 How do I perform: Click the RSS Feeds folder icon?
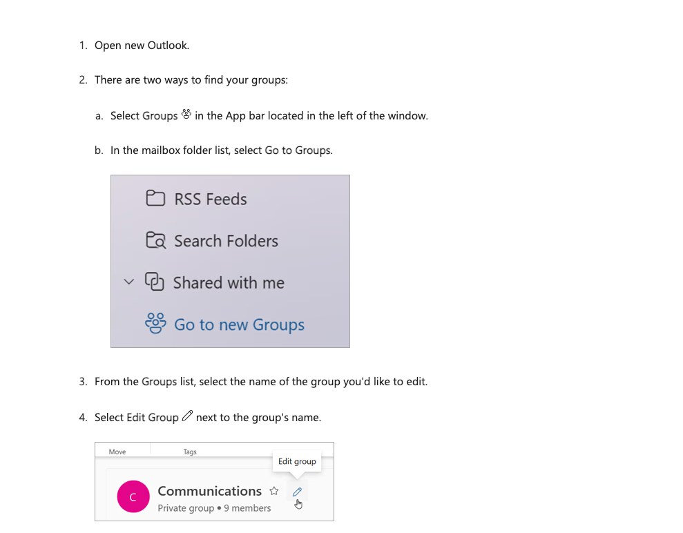click(x=155, y=199)
